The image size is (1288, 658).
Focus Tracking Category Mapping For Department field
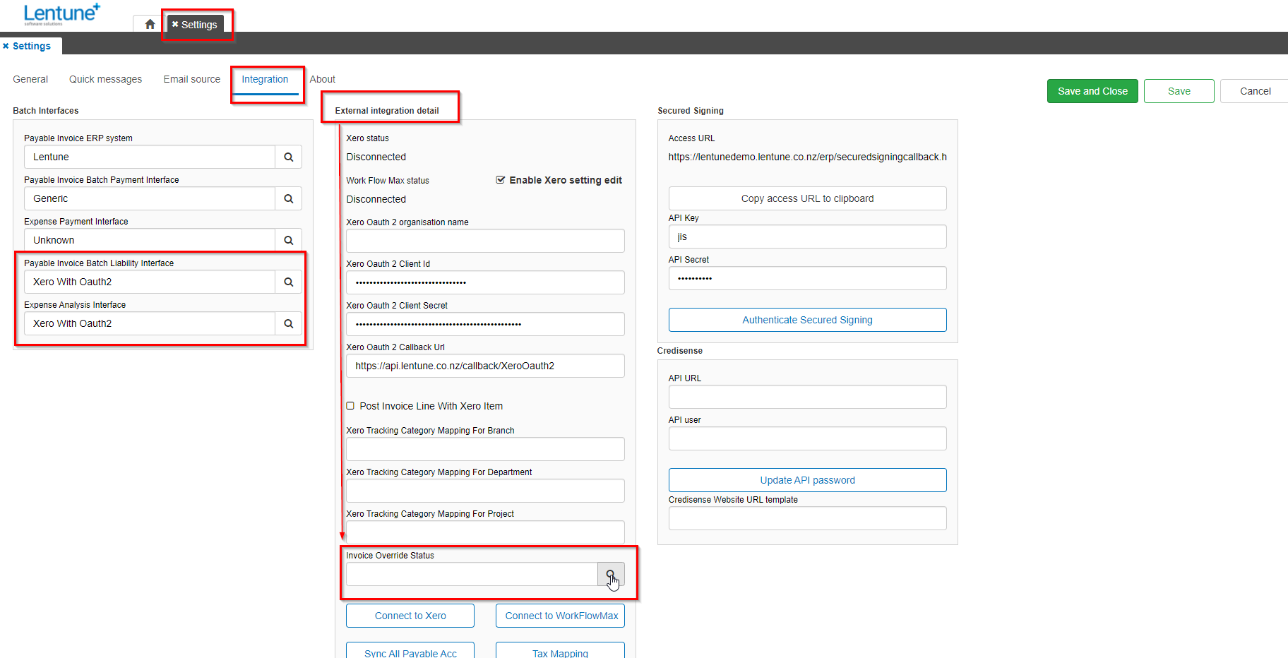(x=485, y=491)
